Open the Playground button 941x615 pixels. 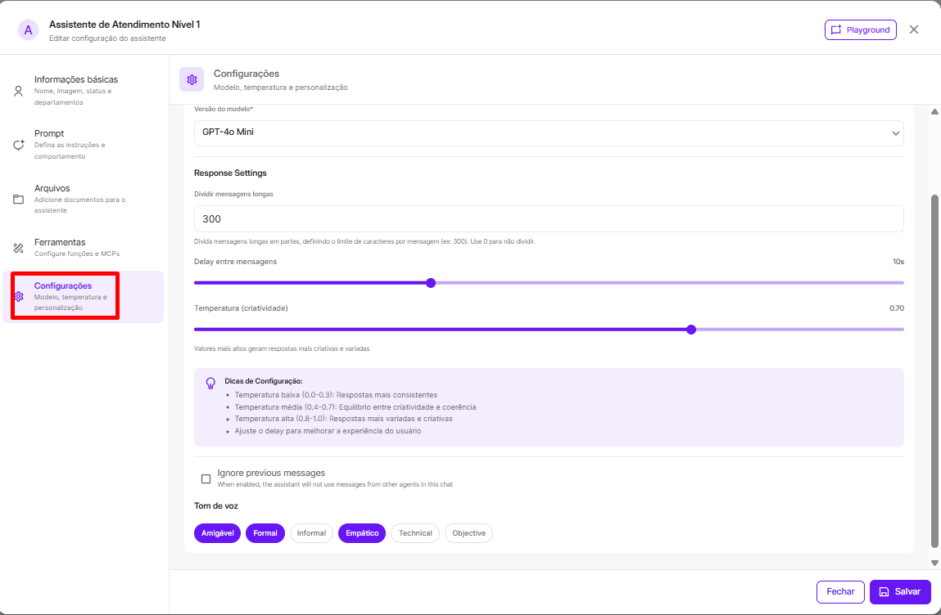[860, 30]
